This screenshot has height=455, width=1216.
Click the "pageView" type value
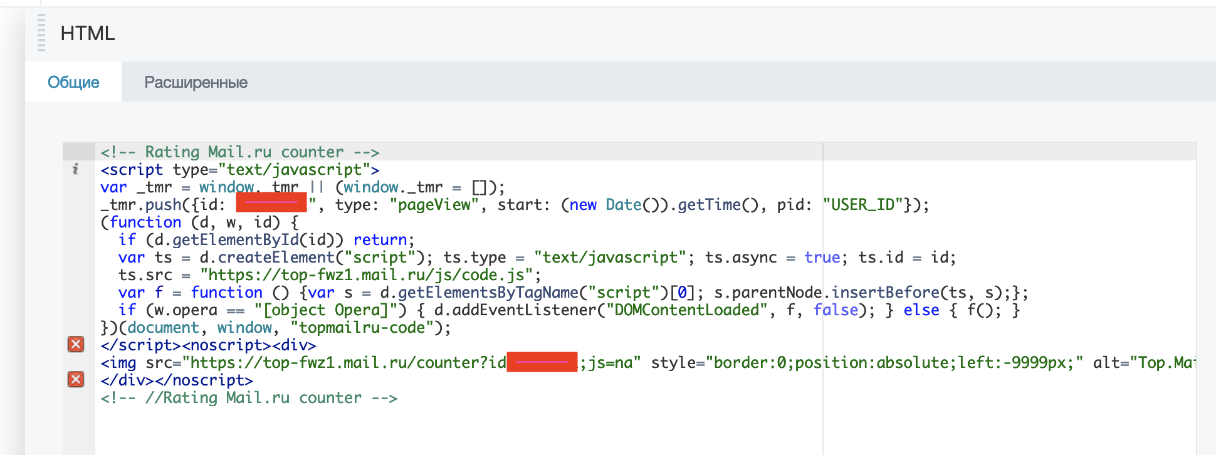tap(434, 205)
